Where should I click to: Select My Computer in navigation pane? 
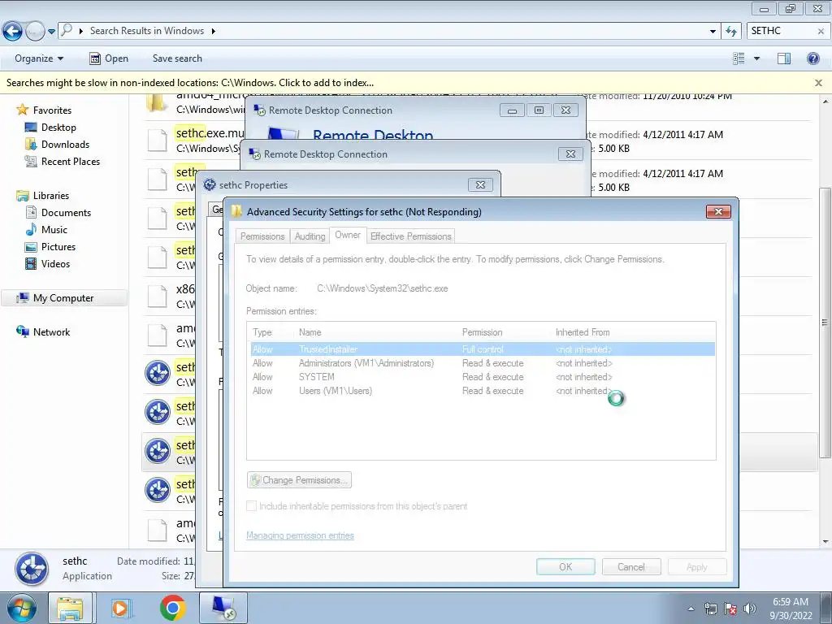click(x=63, y=297)
